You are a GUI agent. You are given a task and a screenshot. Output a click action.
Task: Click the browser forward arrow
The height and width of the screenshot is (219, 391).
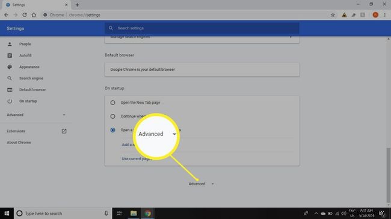click(16, 15)
